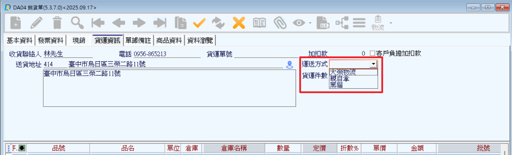Toggle 客戶負擔加扣款 checkbox

pos(372,53)
